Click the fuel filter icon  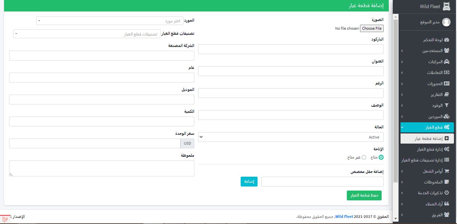tap(447, 105)
